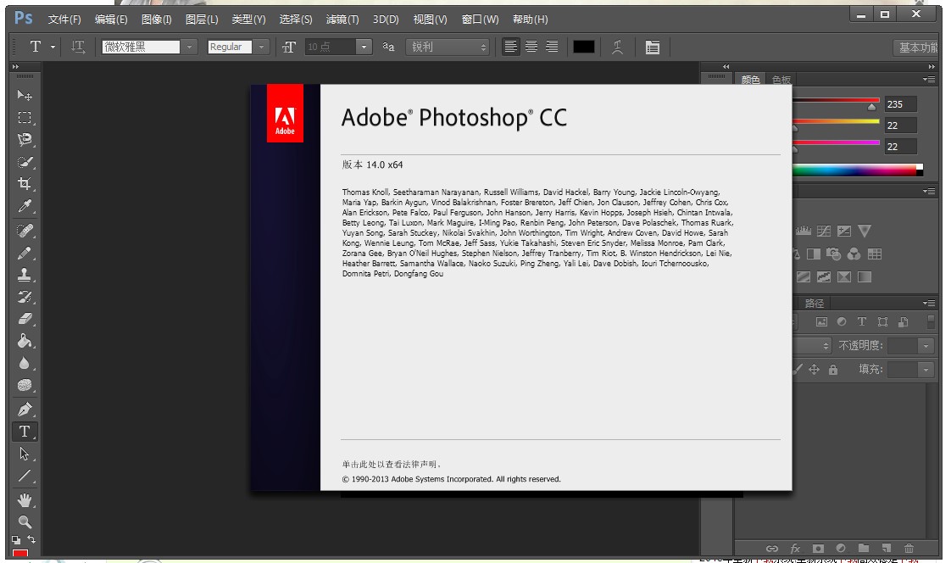Open the 锐利 anti-aliasing dropdown

pos(448,47)
